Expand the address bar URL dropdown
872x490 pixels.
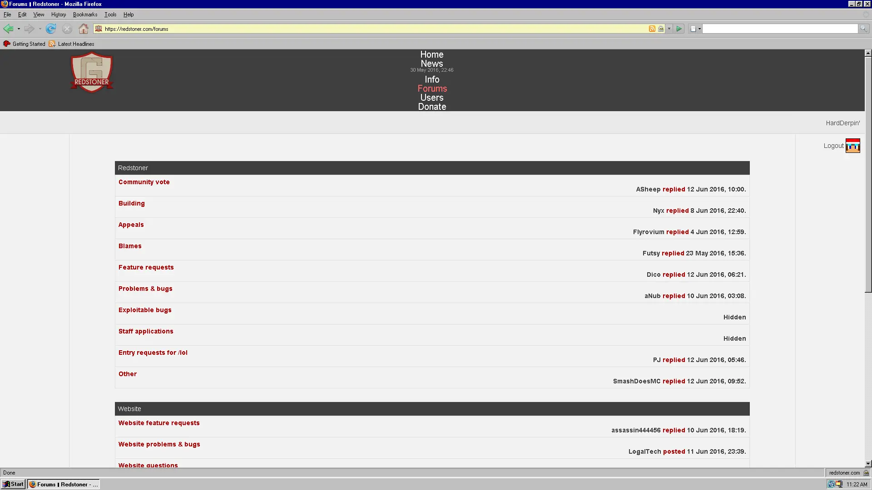(669, 29)
